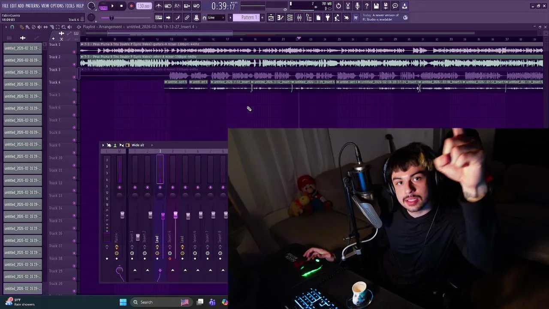Click the 130.000 tempo field
The height and width of the screenshot is (309, 549).
(144, 6)
